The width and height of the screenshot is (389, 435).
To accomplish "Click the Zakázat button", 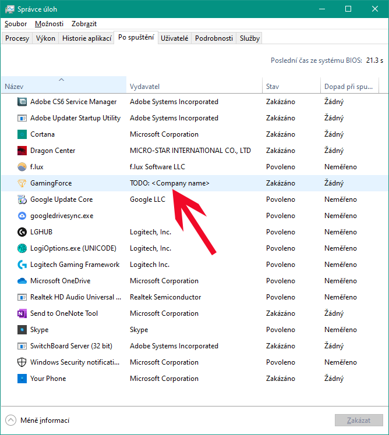I will (x=359, y=420).
